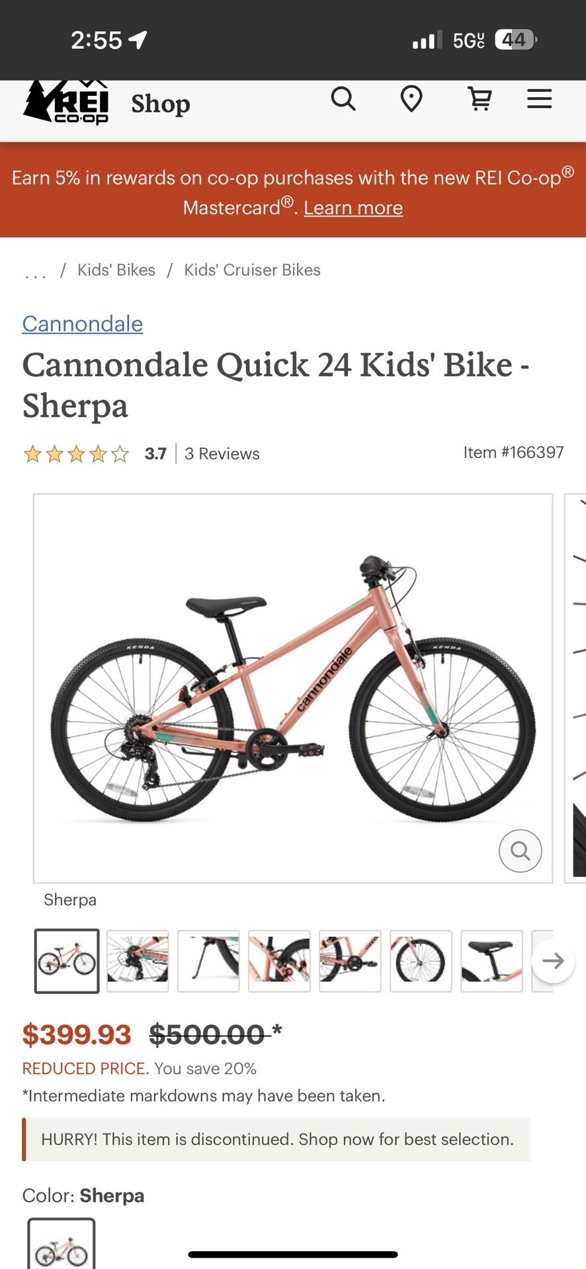Open the Kids' Bikes breadcrumb
The image size is (586, 1269).
coord(116,270)
